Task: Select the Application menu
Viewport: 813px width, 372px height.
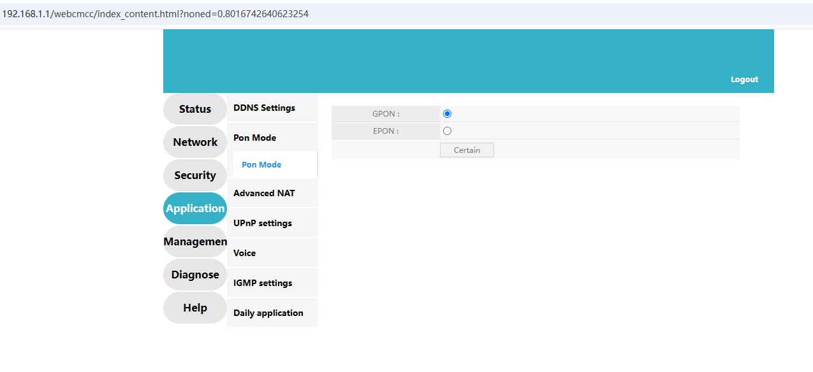Action: pyautogui.click(x=194, y=208)
